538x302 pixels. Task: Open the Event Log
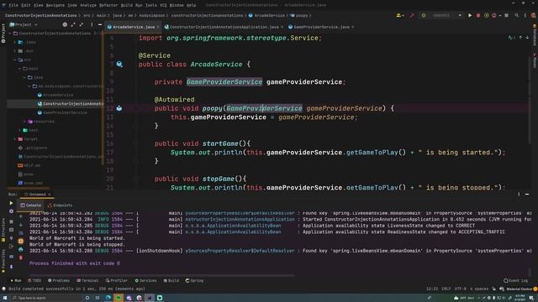[x=515, y=280]
